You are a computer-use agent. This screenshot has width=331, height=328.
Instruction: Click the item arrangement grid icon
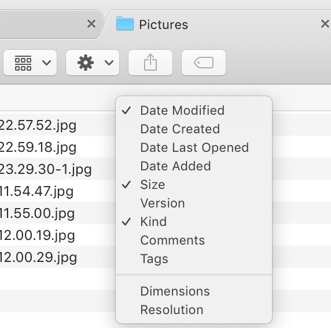pos(23,63)
